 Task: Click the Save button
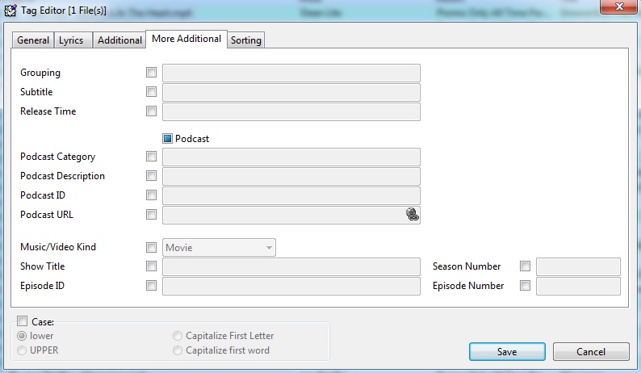[x=507, y=352]
